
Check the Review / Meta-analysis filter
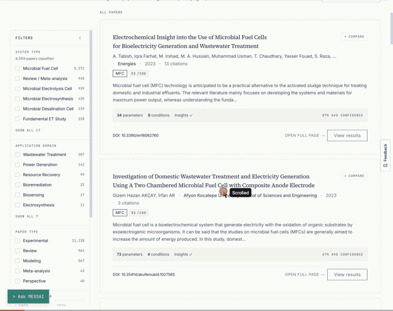coord(18,79)
